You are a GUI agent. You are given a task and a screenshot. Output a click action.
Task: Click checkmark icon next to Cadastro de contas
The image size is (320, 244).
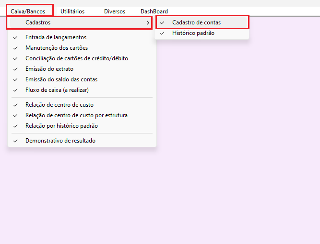(x=162, y=22)
